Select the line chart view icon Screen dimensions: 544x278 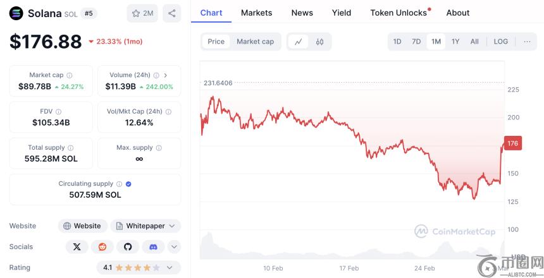pos(298,42)
